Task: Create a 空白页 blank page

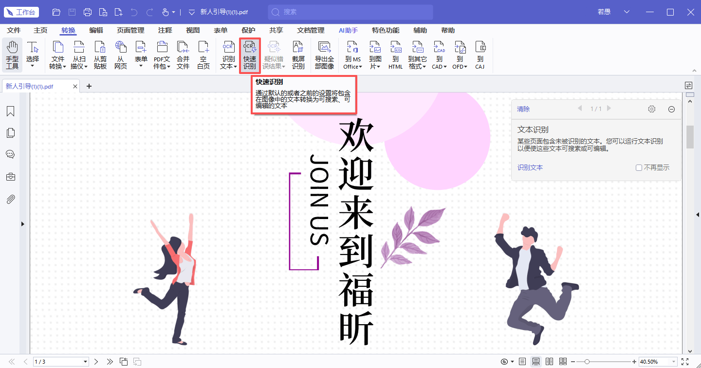Action: [x=203, y=55]
